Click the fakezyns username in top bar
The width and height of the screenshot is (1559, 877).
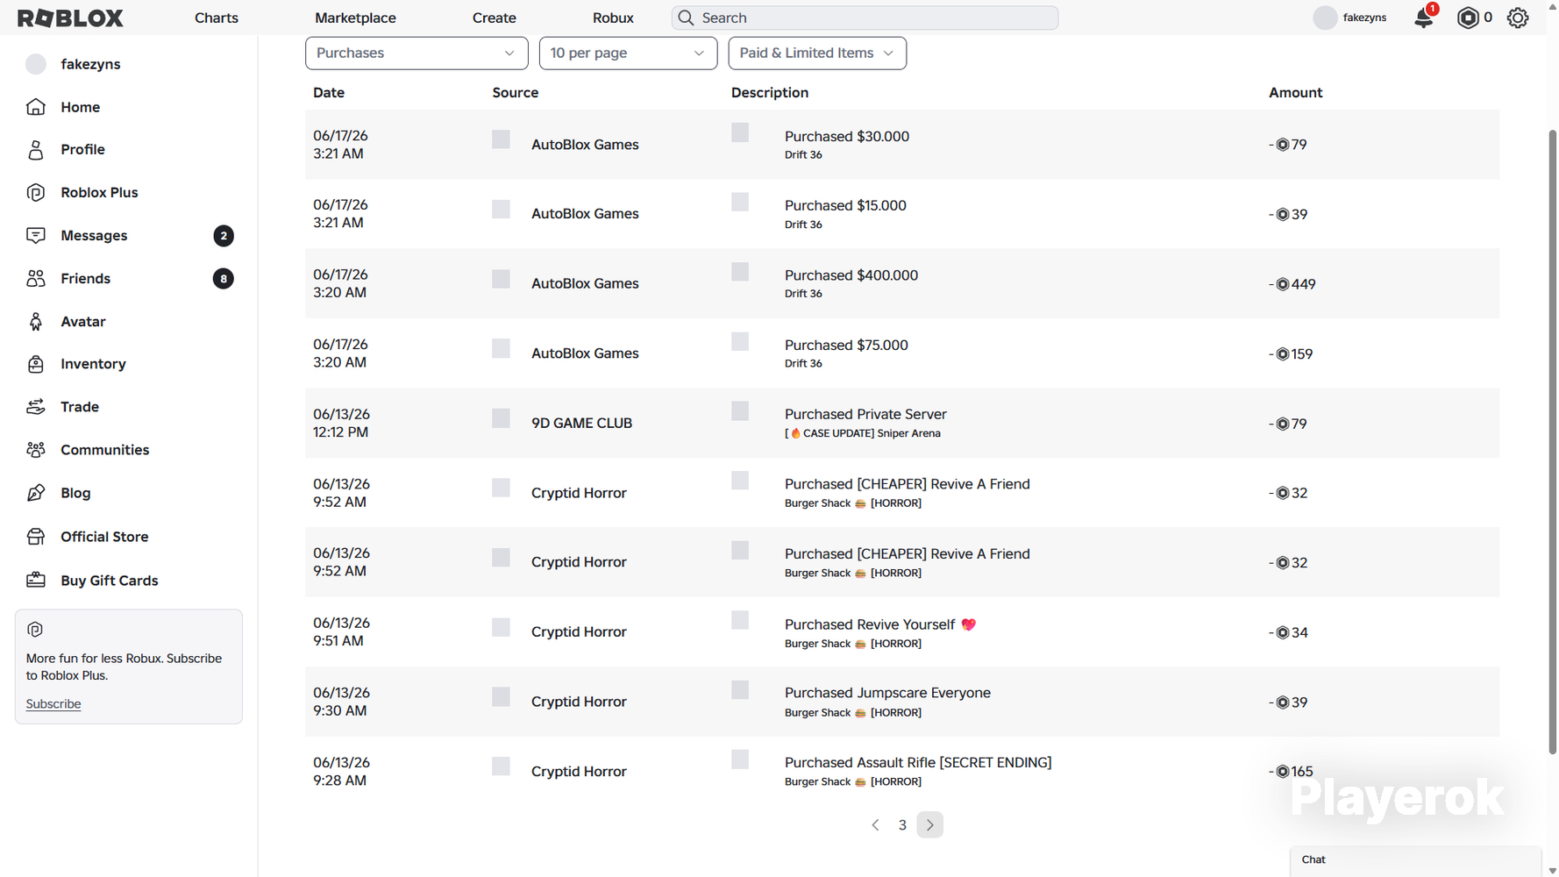click(x=1364, y=18)
